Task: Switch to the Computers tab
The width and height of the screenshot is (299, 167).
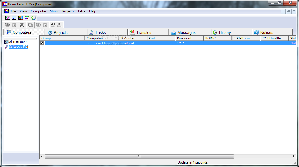Action: [x=24, y=32]
